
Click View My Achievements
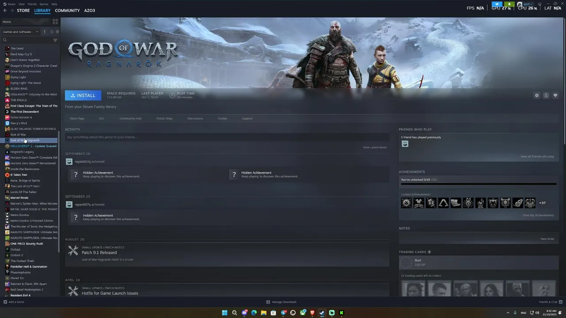pos(538,215)
